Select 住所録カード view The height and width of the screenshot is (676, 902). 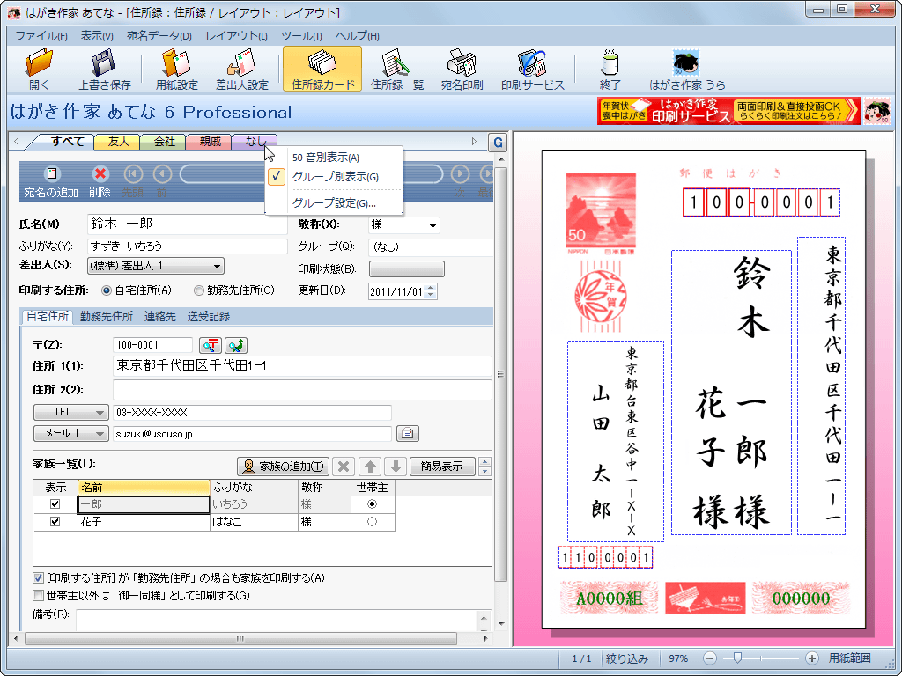tap(322, 69)
